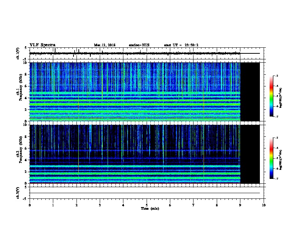This screenshot has height=230, width=297.
Task: Select the date text "Mar.12, 2018"
Action: 105,45
